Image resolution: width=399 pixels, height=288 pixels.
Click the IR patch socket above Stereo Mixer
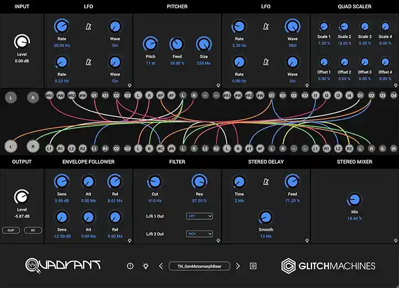click(x=393, y=148)
